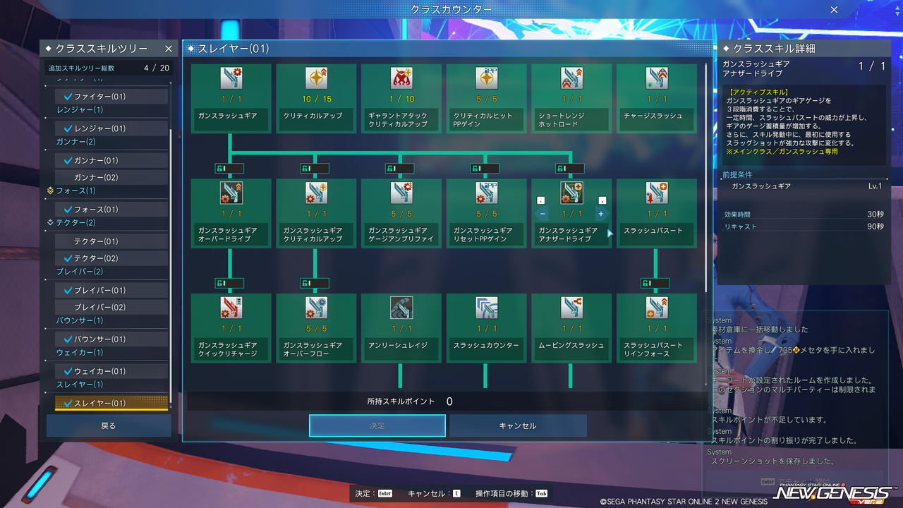
Task: Choose the レンジャー(01) skill tree
Action: 111,128
